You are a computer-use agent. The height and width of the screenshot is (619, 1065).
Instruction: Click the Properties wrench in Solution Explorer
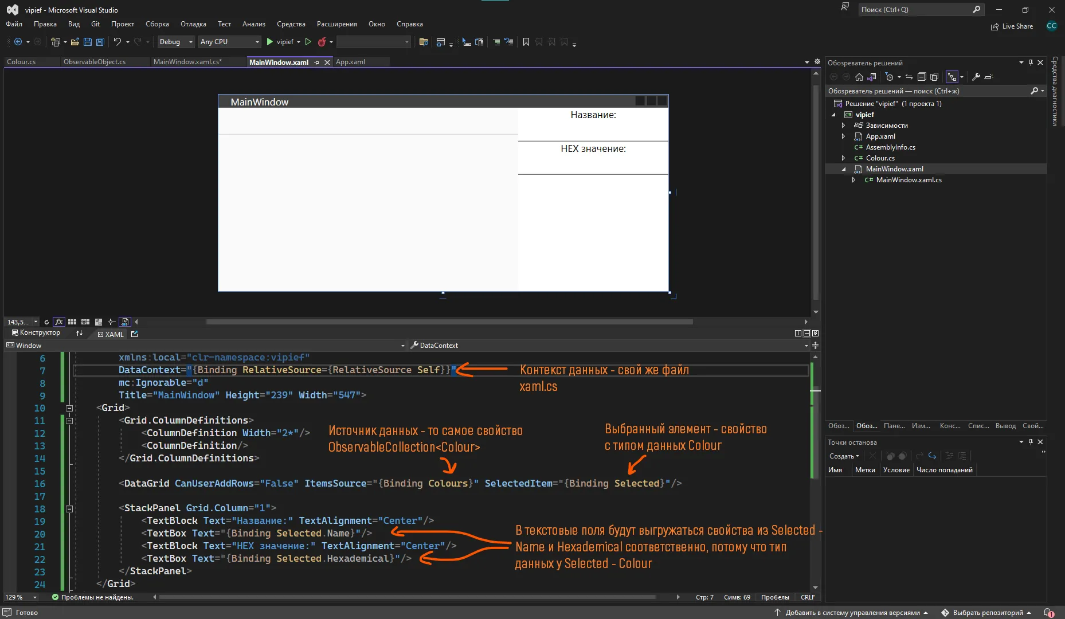976,77
